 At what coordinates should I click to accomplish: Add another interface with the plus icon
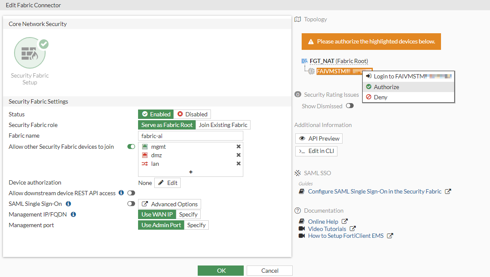[190, 172]
